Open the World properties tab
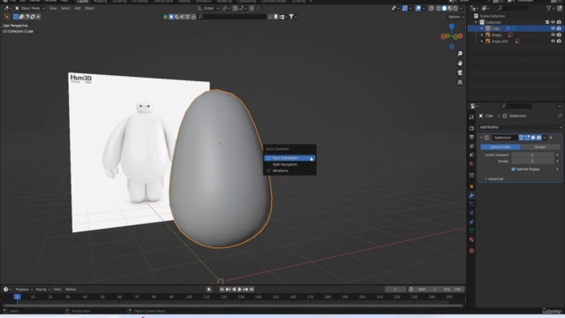The width and height of the screenshot is (565, 318). [x=471, y=163]
